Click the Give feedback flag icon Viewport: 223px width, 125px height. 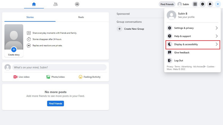click(x=170, y=52)
